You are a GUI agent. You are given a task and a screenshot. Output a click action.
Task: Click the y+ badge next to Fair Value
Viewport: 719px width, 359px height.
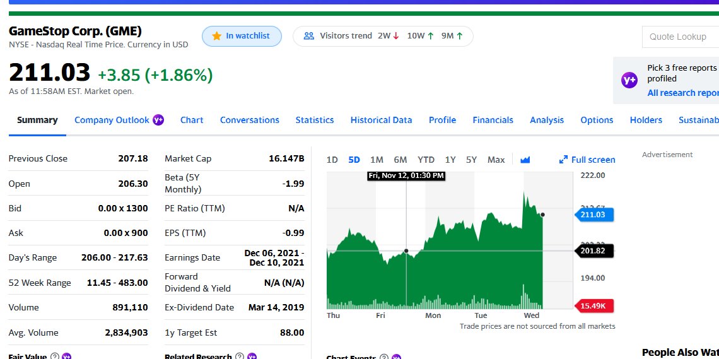pos(66,356)
